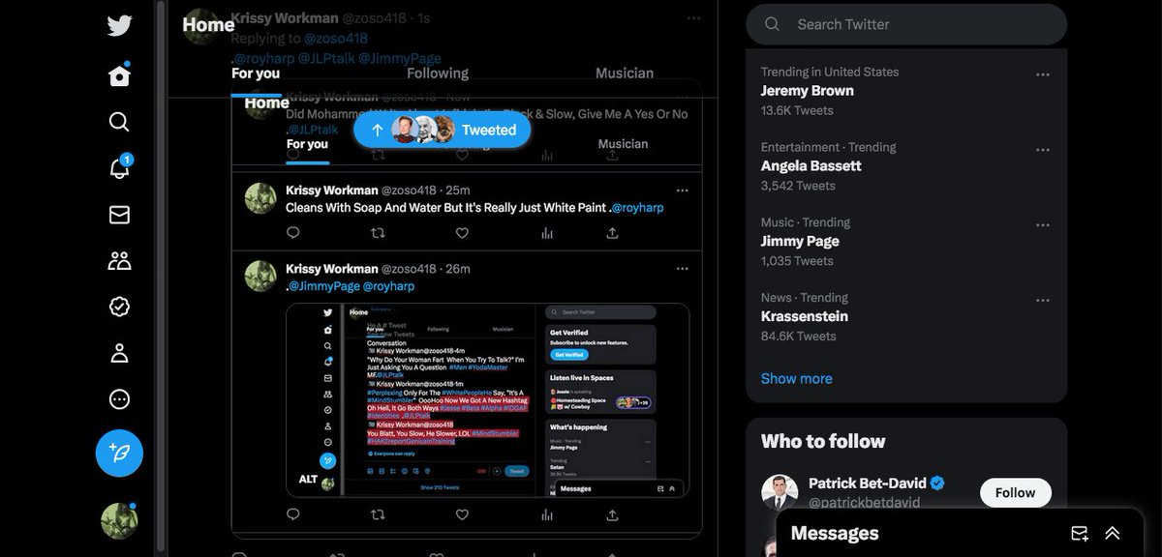Open options menu for Jimmy Page trend
The width and height of the screenshot is (1162, 557).
coord(1043,225)
